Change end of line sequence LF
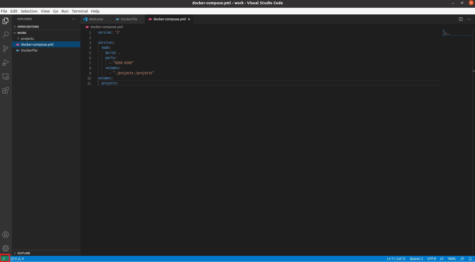Viewport: 475px width, 262px height. pyautogui.click(x=442, y=259)
